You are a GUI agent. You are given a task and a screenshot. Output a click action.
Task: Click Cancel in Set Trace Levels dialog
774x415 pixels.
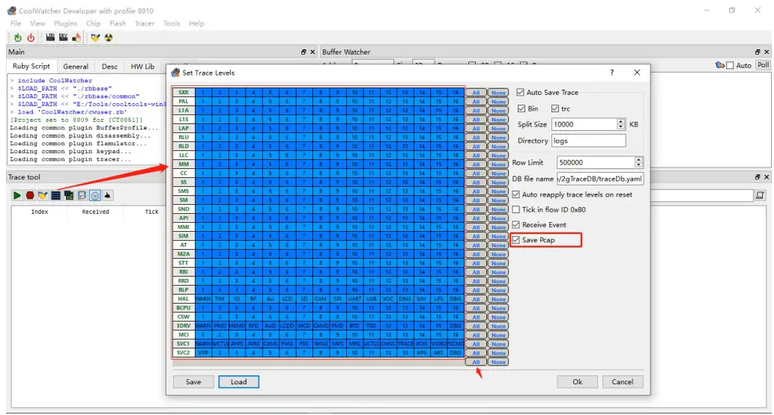[x=623, y=382]
